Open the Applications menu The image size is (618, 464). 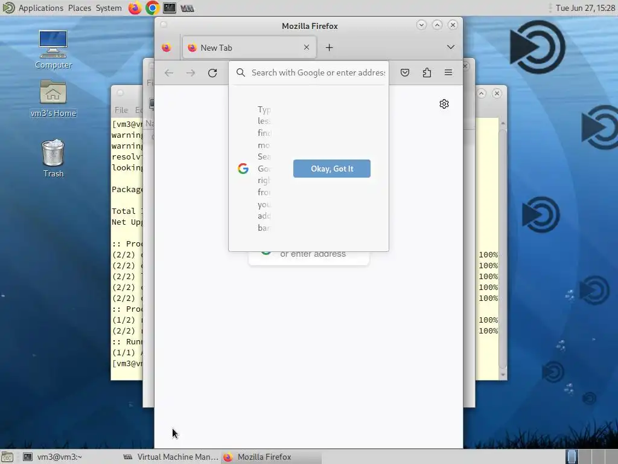(40, 8)
